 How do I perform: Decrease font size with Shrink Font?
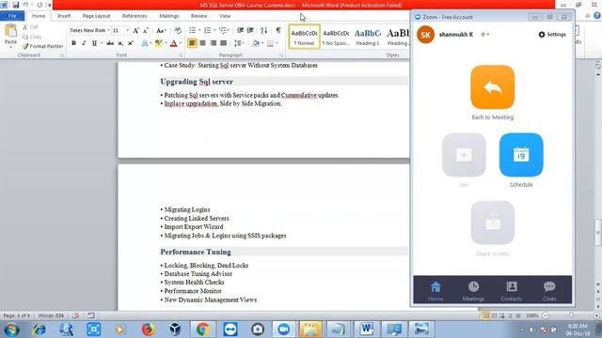click(146, 30)
